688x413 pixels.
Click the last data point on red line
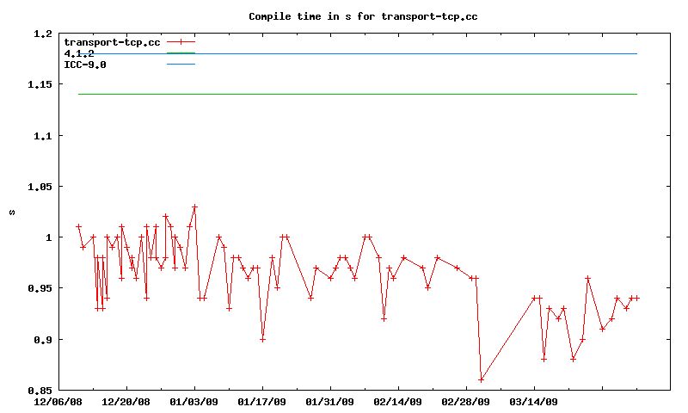pyautogui.click(x=636, y=298)
